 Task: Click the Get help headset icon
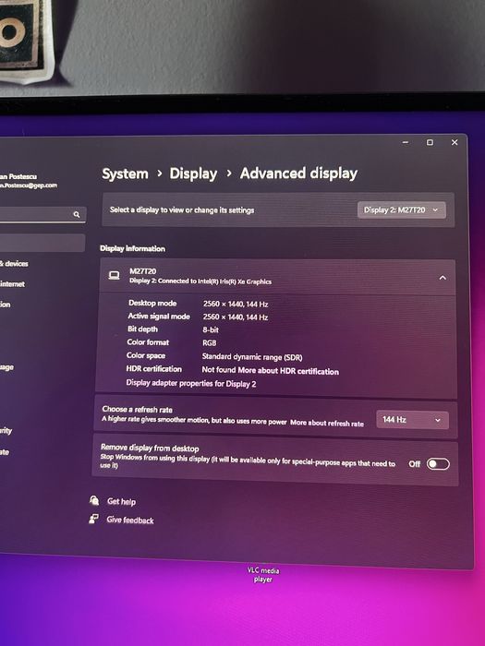coord(94,500)
